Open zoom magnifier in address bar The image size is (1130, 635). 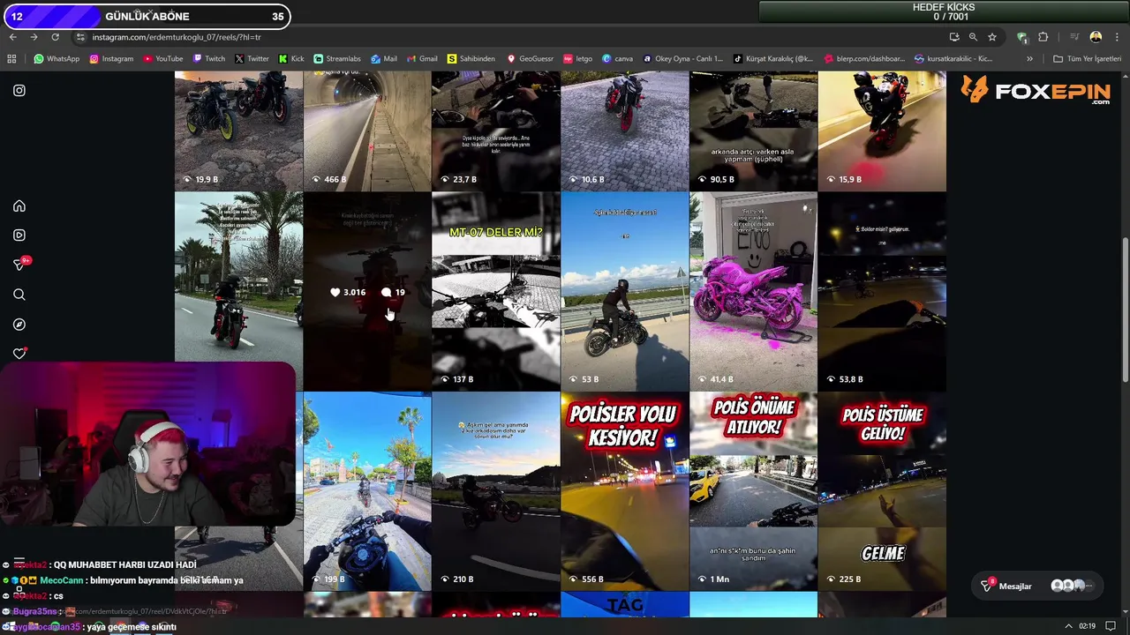pos(973,37)
